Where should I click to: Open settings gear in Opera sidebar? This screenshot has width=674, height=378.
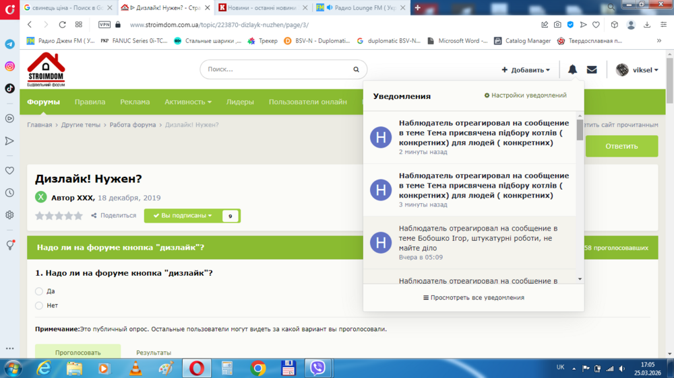point(9,215)
